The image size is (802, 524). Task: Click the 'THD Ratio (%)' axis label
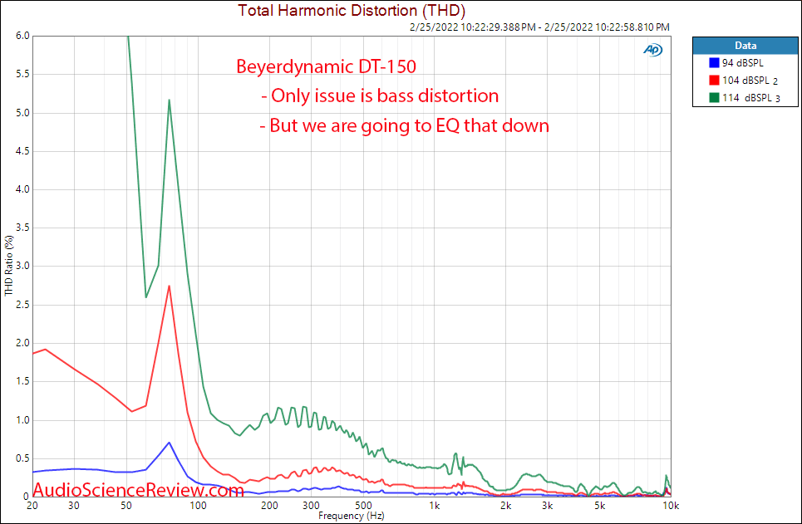click(8, 266)
